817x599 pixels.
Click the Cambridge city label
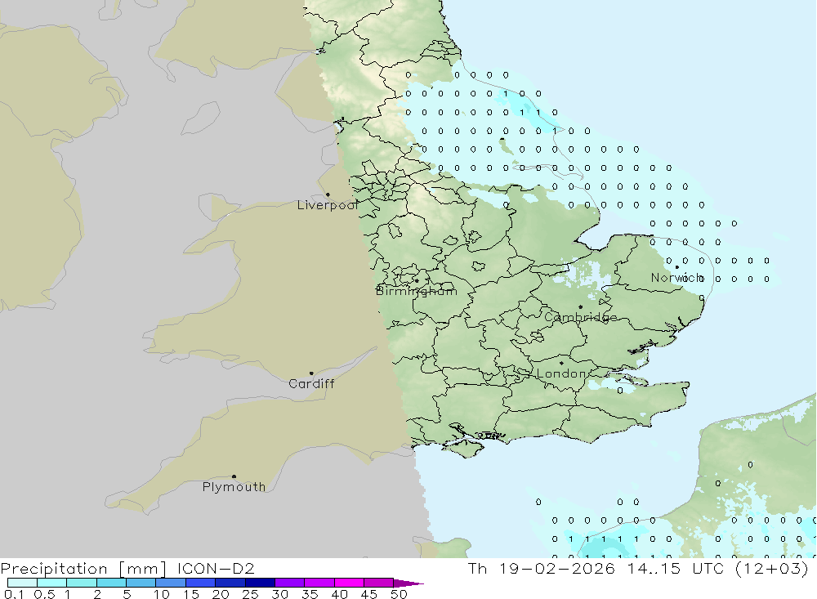580,317
